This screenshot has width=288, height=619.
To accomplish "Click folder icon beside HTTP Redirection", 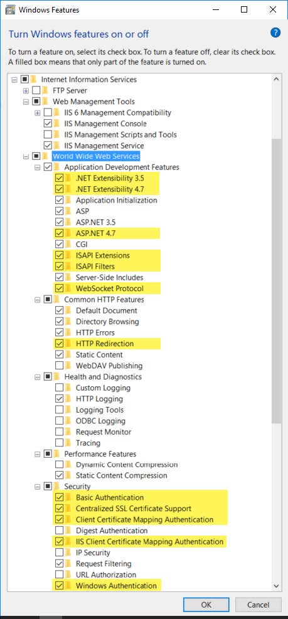I will pyautogui.click(x=69, y=344).
